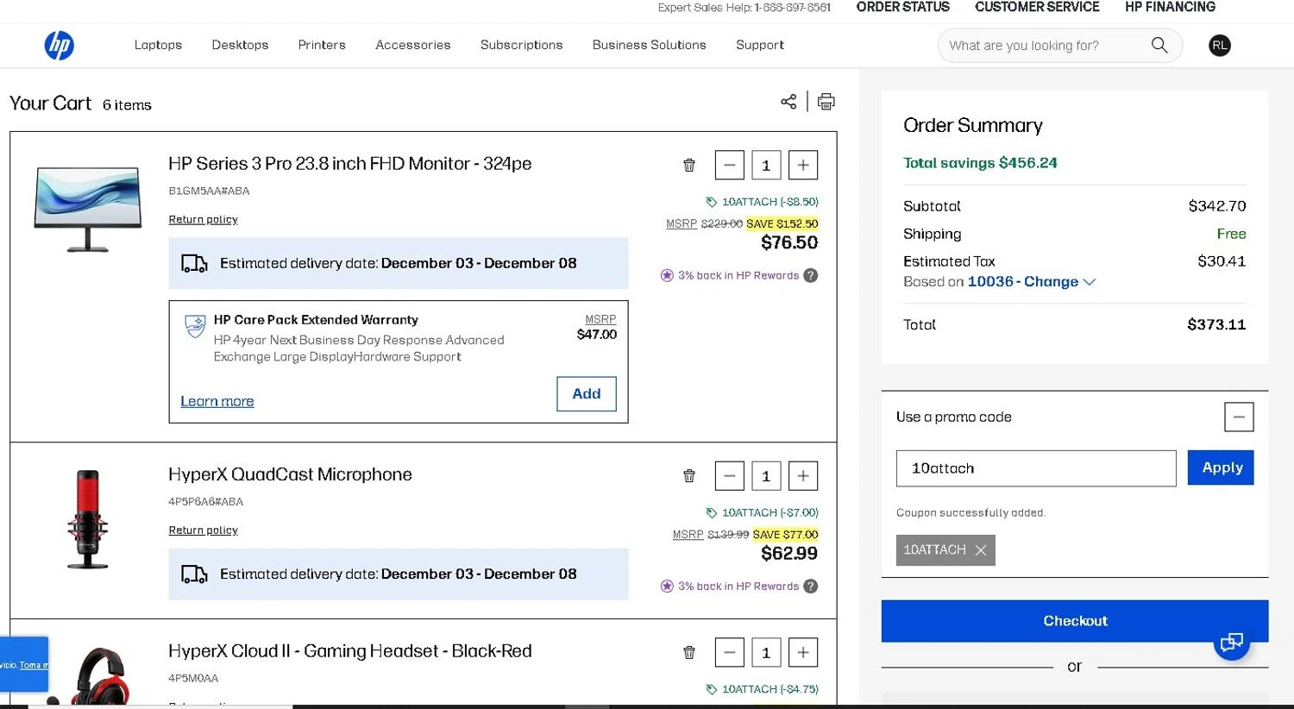The image size is (1294, 709).
Task: Delete HyperX QuadCast Microphone from cart
Action: pyautogui.click(x=689, y=475)
